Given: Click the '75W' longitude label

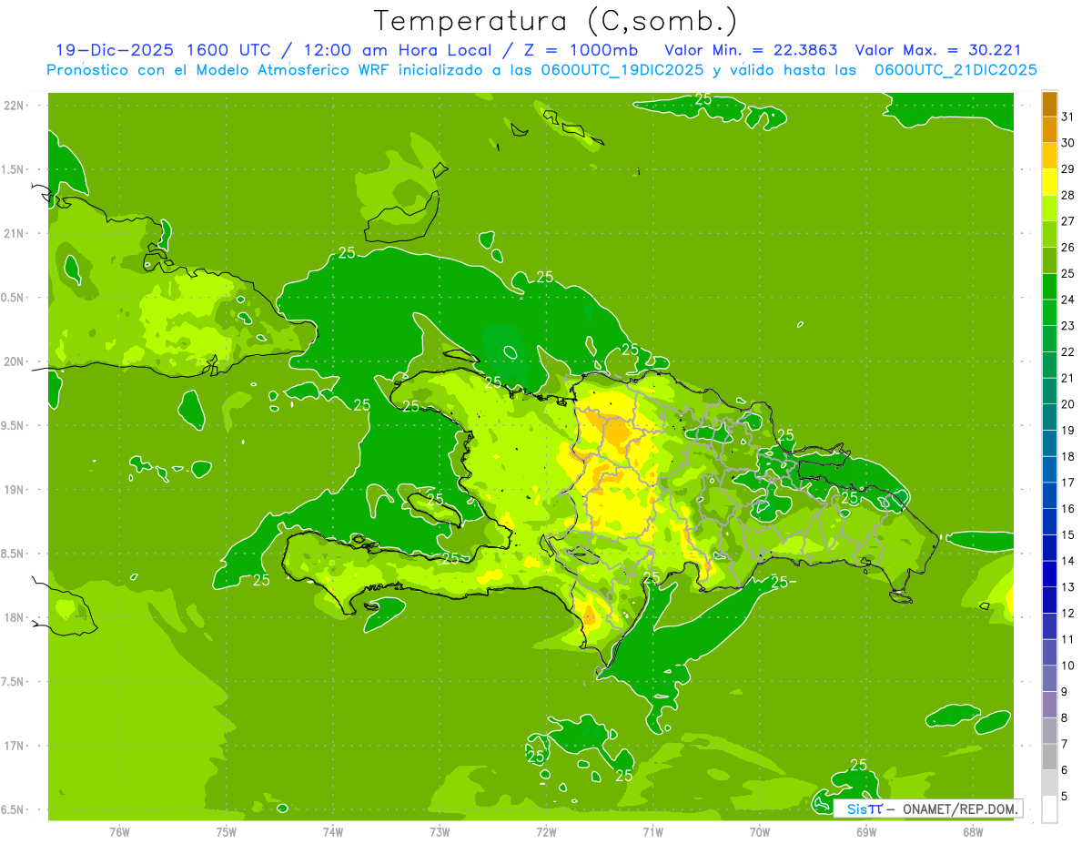Looking at the screenshot, I should click(x=226, y=831).
